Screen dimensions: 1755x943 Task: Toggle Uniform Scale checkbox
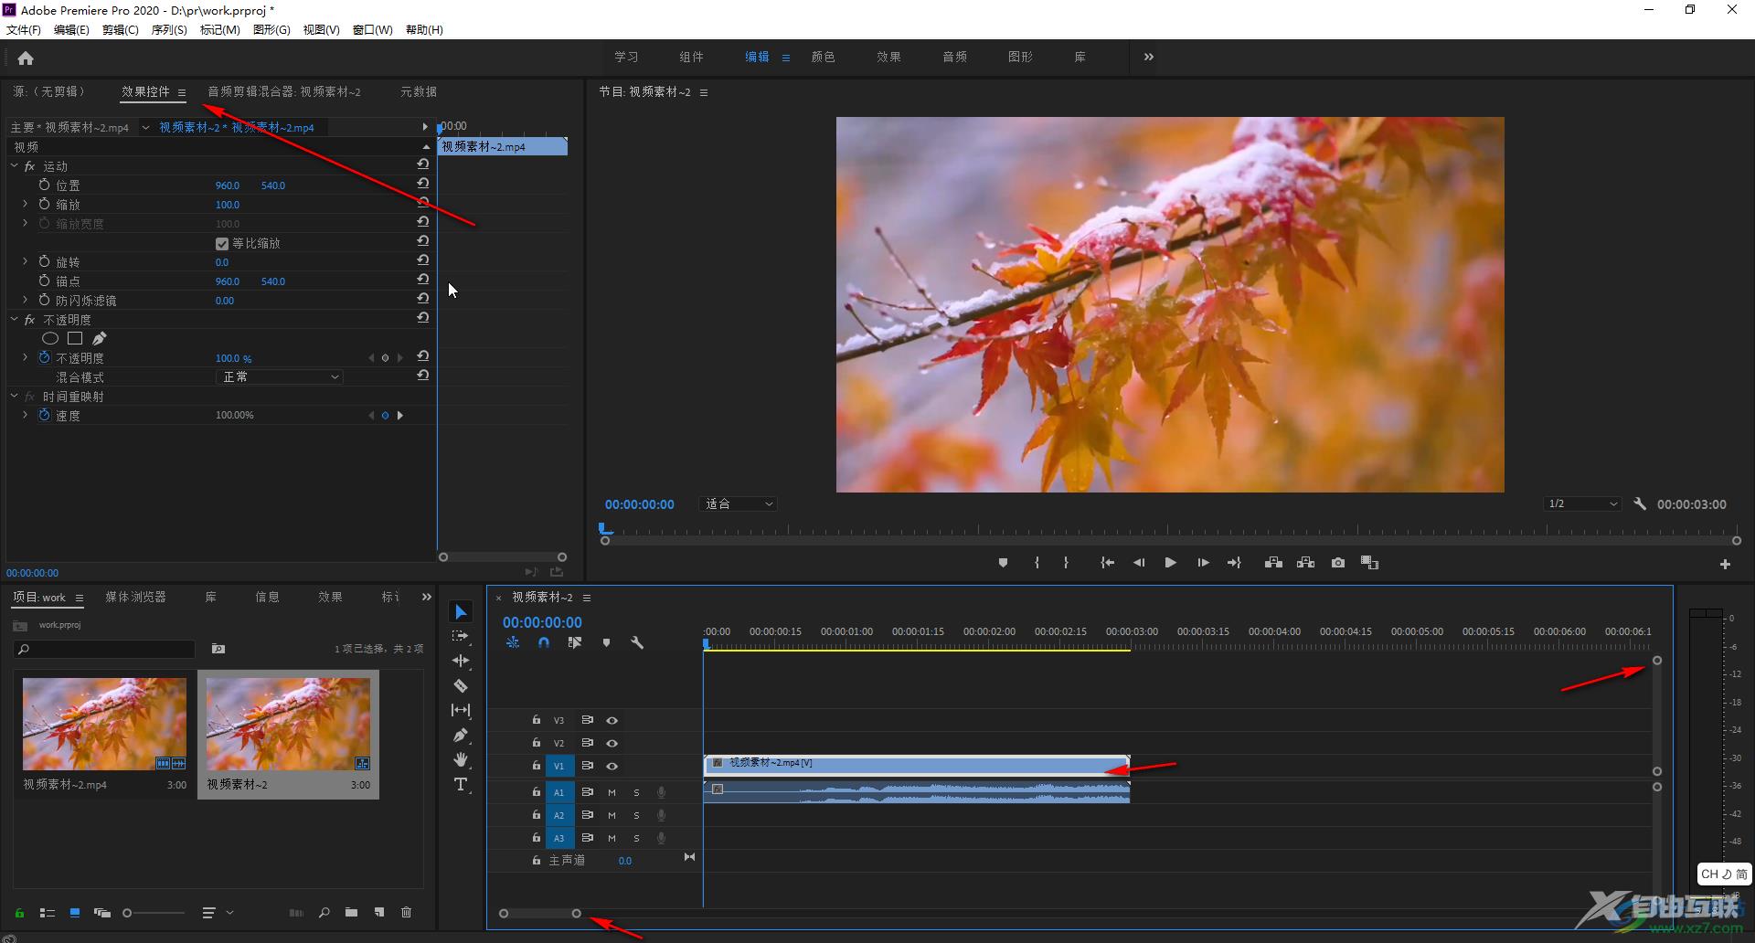(x=222, y=244)
